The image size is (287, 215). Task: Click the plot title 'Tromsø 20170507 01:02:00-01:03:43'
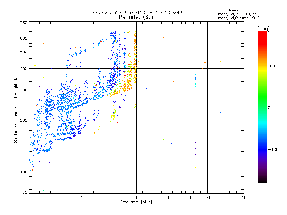tap(136, 13)
